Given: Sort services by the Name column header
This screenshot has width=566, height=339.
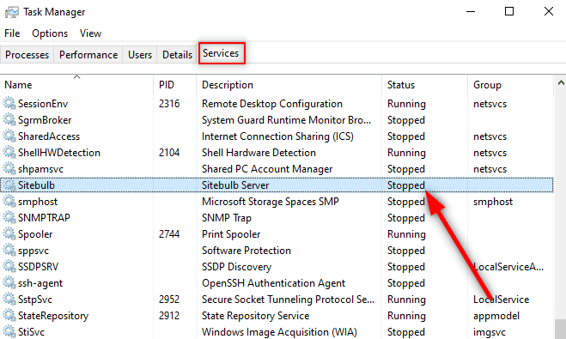Looking at the screenshot, I should [x=76, y=85].
